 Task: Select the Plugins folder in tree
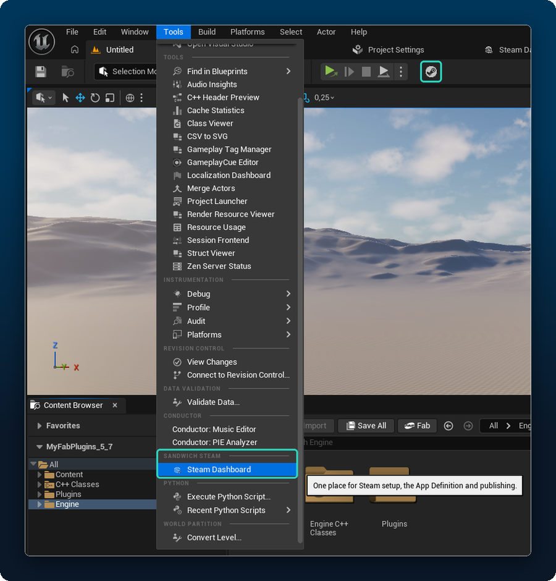click(x=68, y=494)
